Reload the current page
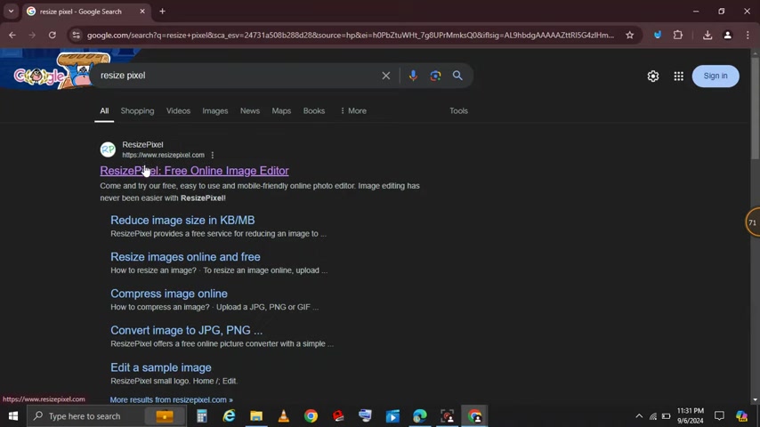This screenshot has height=427, width=760. (53, 36)
